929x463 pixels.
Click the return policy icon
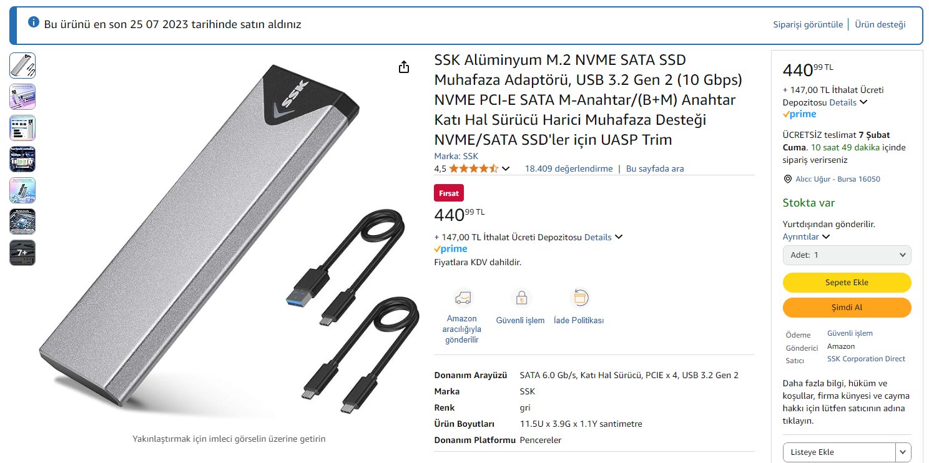(x=580, y=298)
